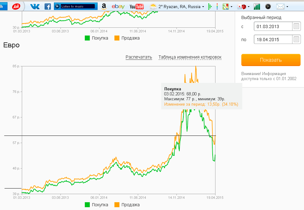
Task: Open the eBay toolbar shortcut
Action: [x=118, y=6]
